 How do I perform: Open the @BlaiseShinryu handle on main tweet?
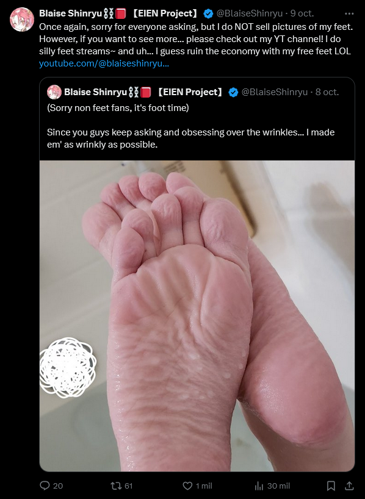(250, 13)
